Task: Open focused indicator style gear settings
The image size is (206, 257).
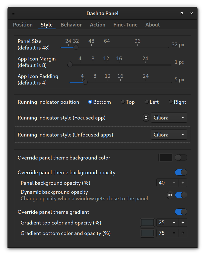Action: click(x=146, y=117)
